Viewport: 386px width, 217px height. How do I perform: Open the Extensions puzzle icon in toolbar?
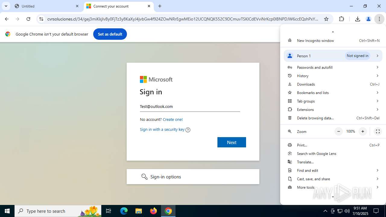[341, 19]
